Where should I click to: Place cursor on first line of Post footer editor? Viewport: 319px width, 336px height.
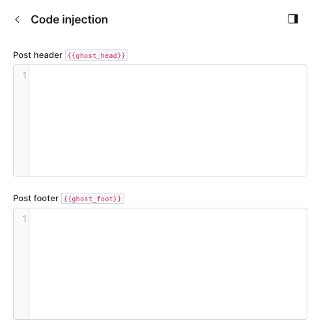[168, 219]
